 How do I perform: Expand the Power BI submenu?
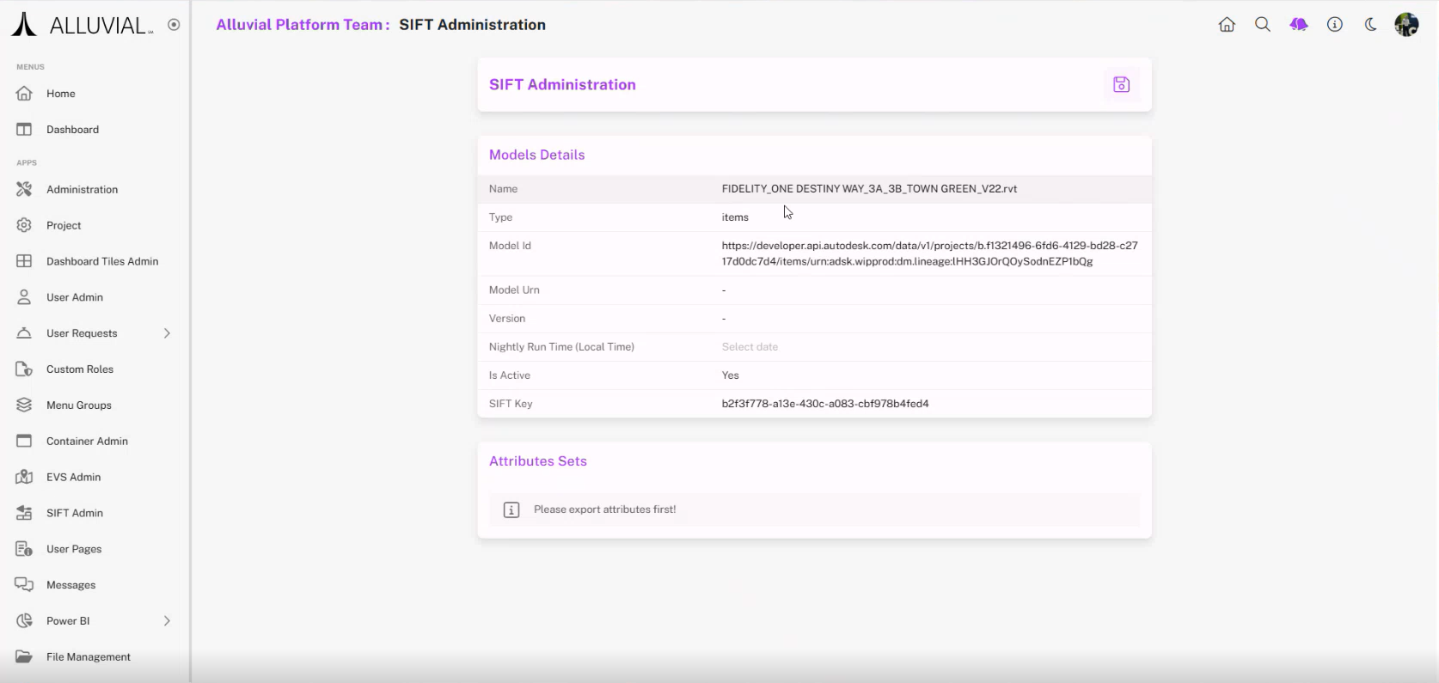pos(167,621)
